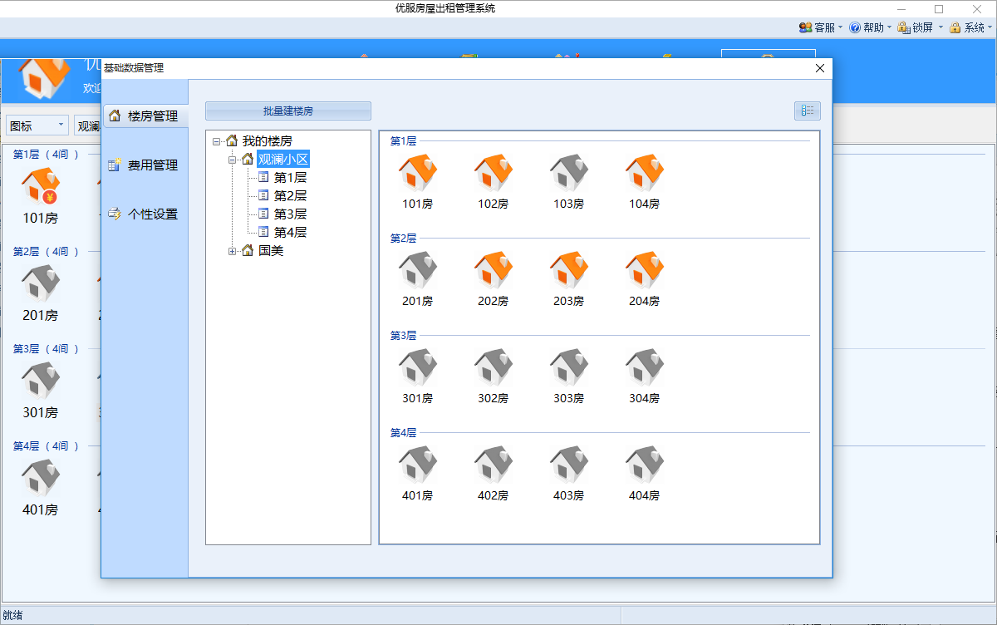The image size is (997, 625).
Task: Select 国美 in the tree
Action: point(271,251)
